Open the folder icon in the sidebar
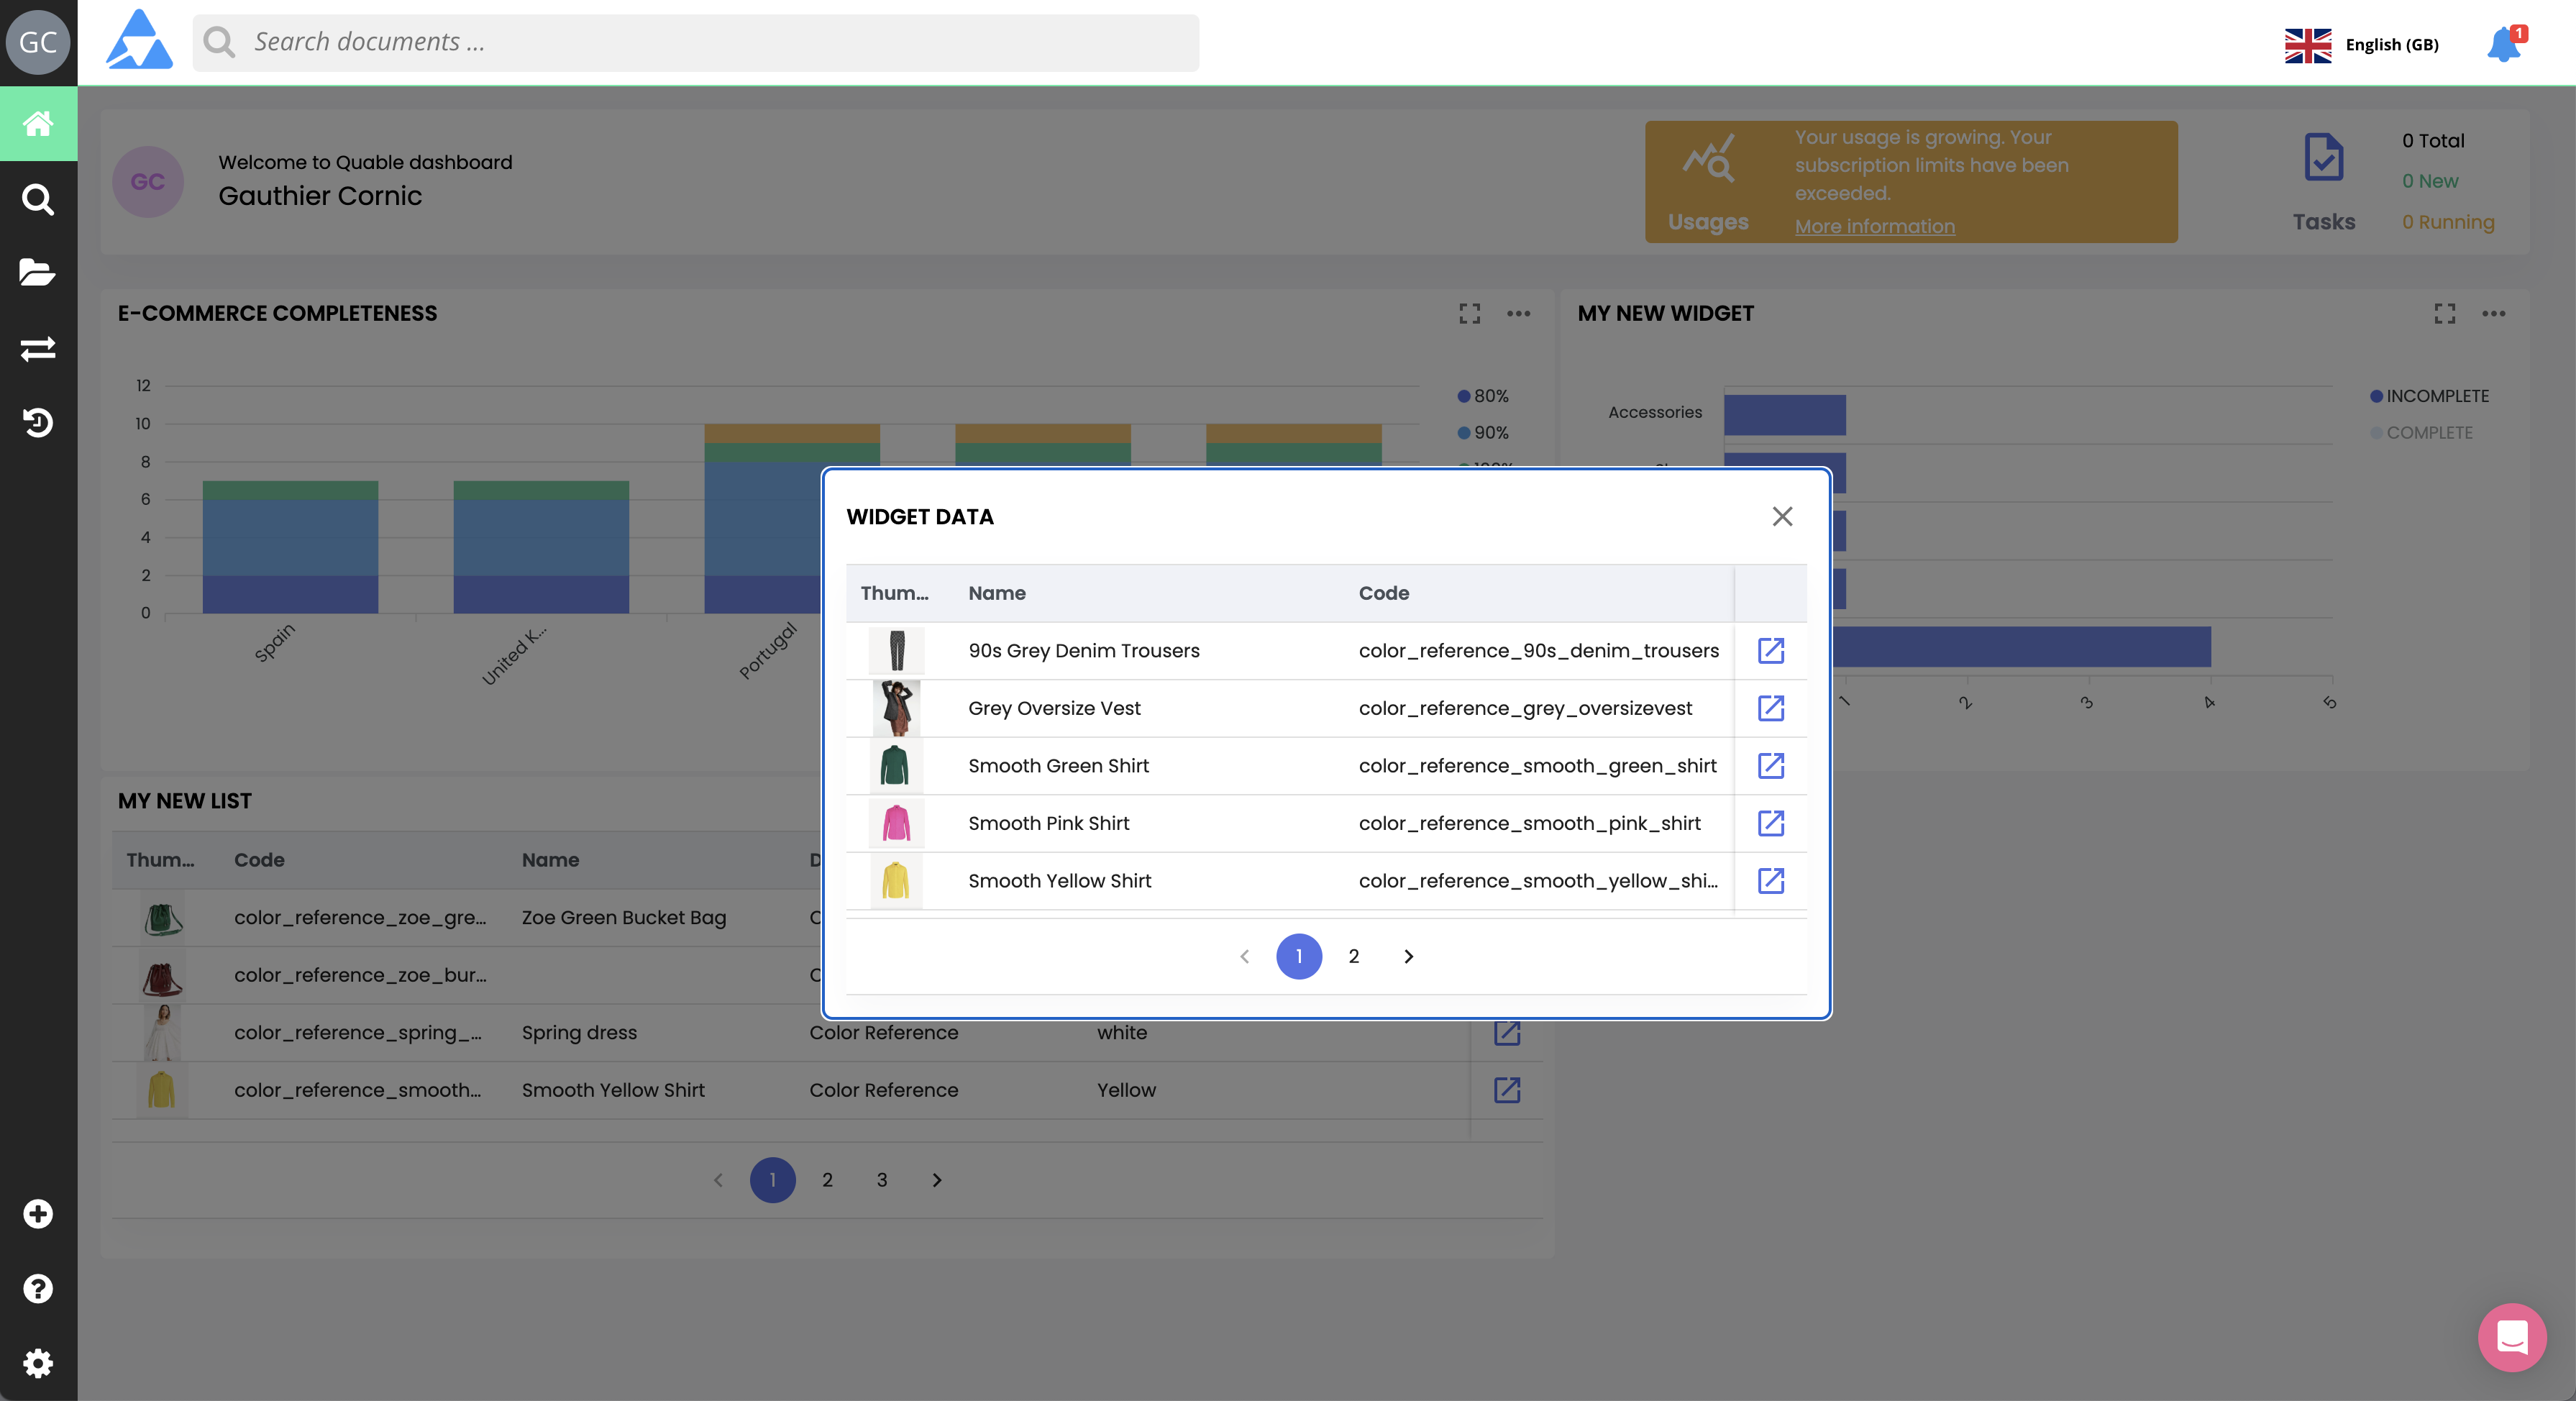The width and height of the screenshot is (2576, 1401). point(38,273)
